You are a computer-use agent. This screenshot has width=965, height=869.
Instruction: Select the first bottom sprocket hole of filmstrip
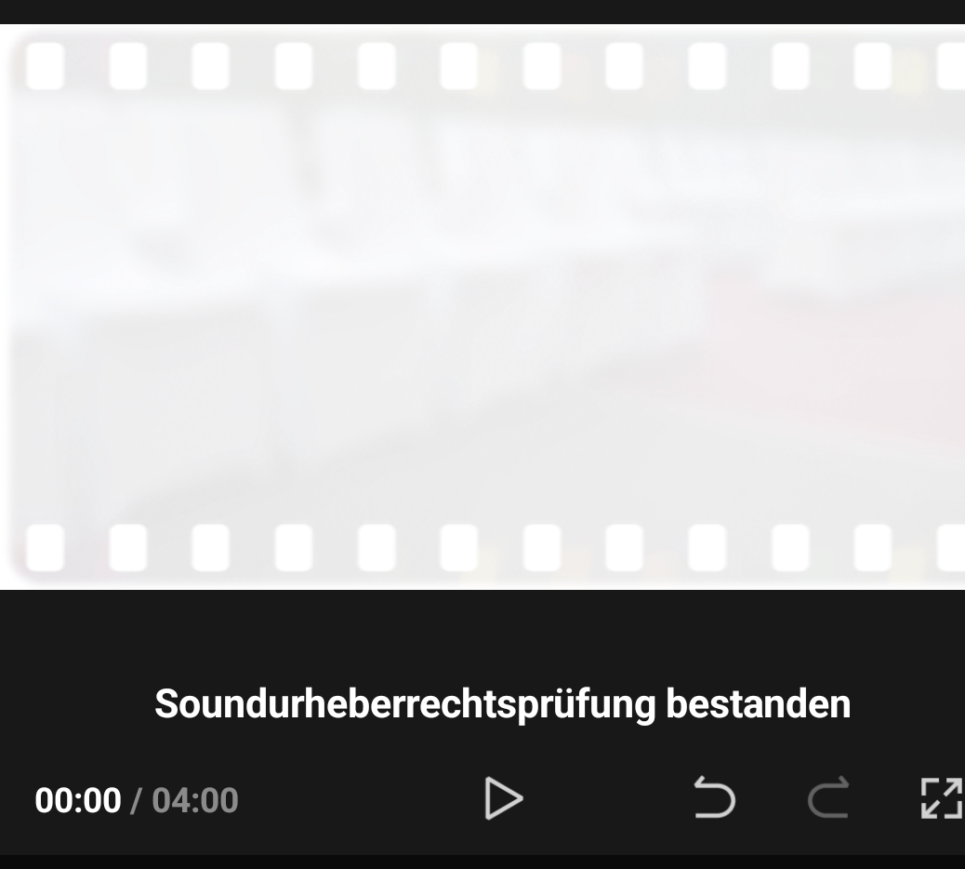tap(45, 547)
